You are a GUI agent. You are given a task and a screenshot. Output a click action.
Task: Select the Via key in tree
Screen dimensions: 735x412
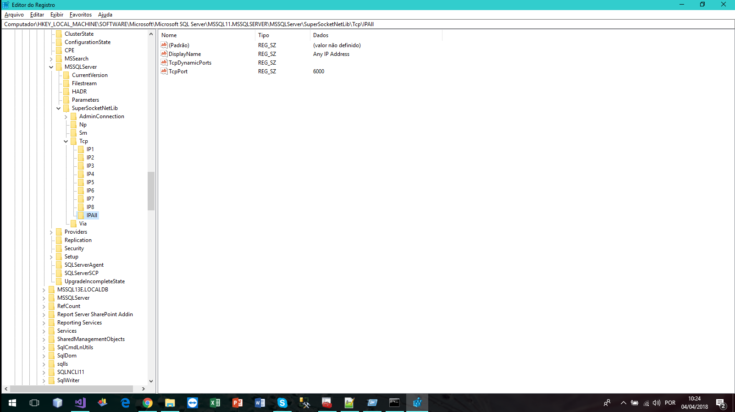[83, 224]
